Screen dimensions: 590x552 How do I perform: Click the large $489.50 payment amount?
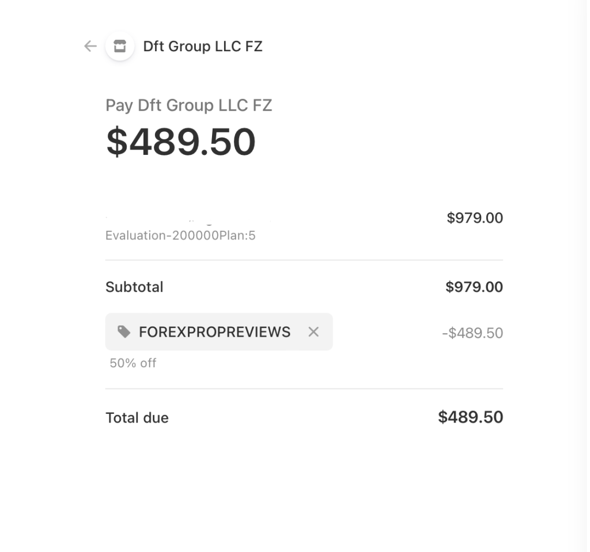pyautogui.click(x=180, y=140)
